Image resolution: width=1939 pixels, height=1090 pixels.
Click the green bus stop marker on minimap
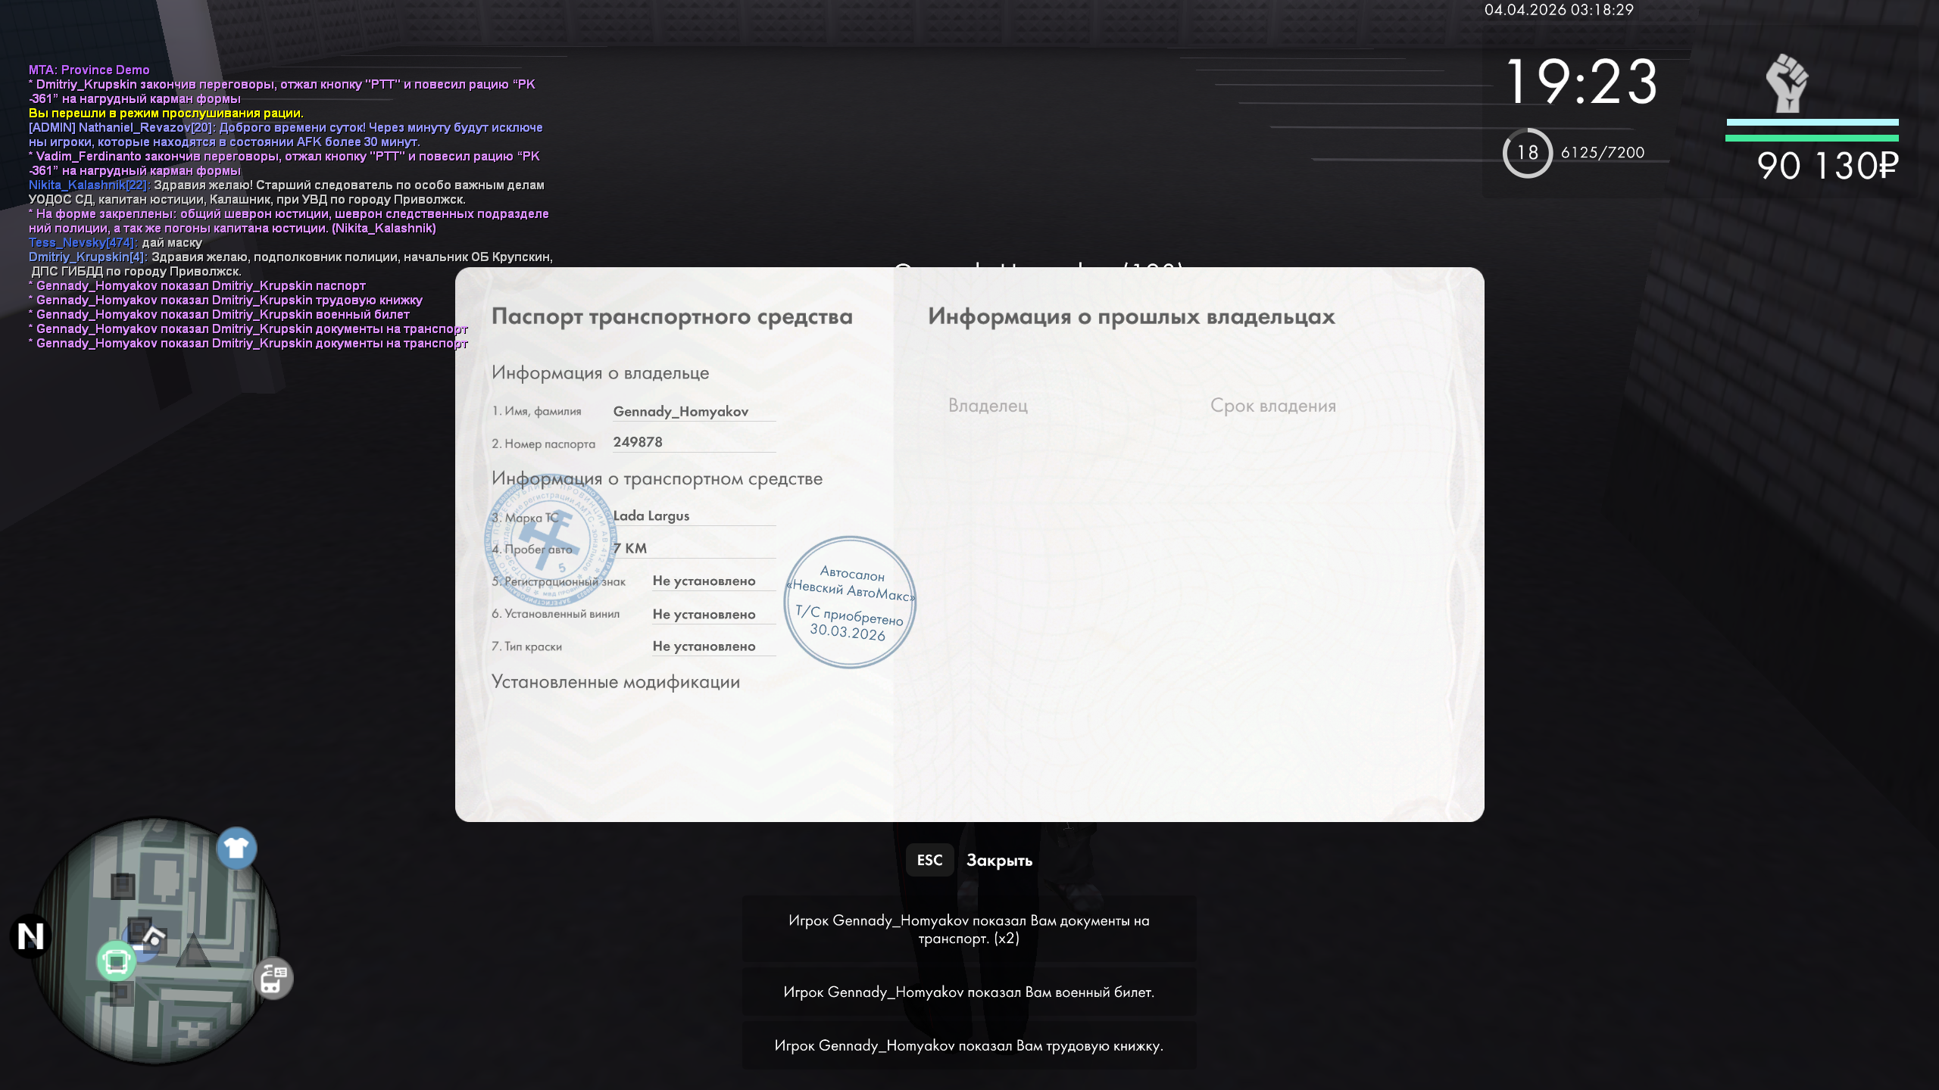[116, 961]
